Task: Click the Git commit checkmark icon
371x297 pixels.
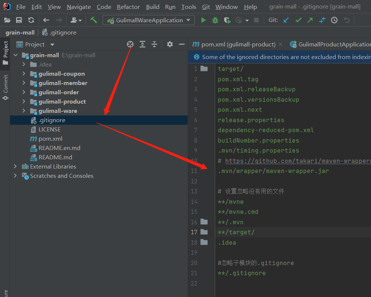Action: click(x=298, y=20)
